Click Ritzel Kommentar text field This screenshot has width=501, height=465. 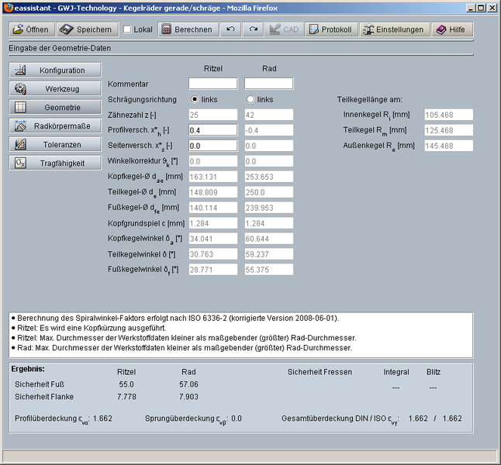[x=212, y=84]
